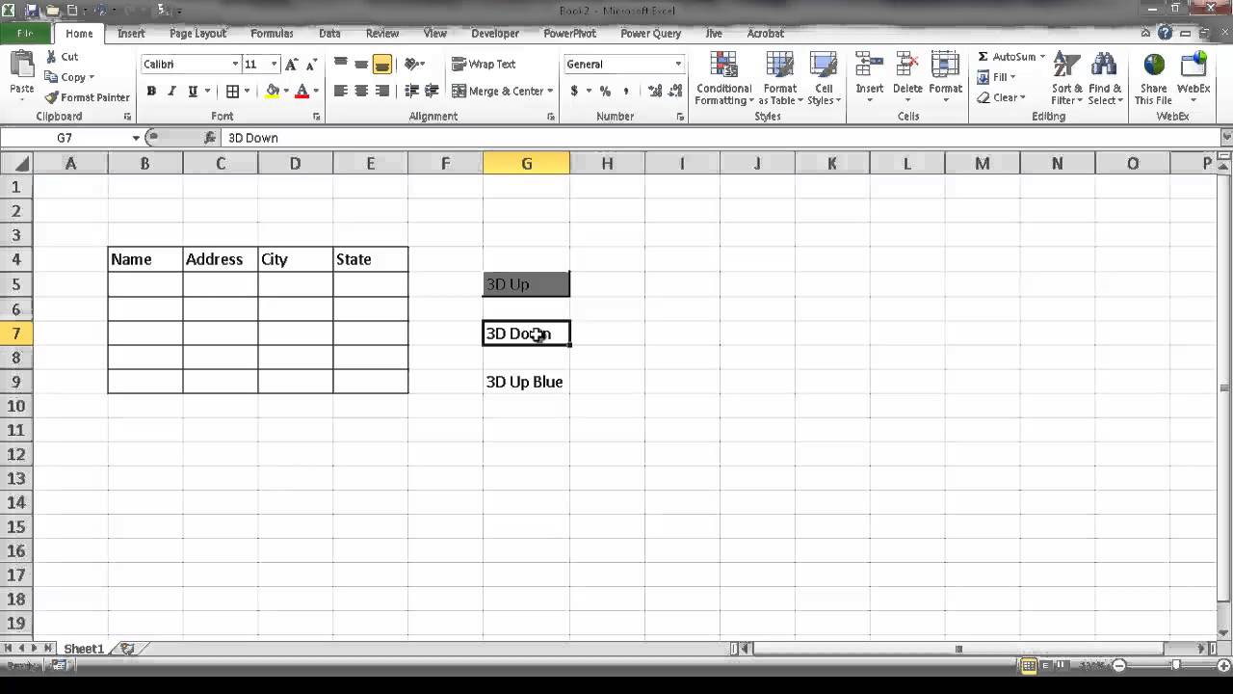Screen dimensions: 1233x694
Task: Switch to the Formulas tab
Action: (x=272, y=33)
